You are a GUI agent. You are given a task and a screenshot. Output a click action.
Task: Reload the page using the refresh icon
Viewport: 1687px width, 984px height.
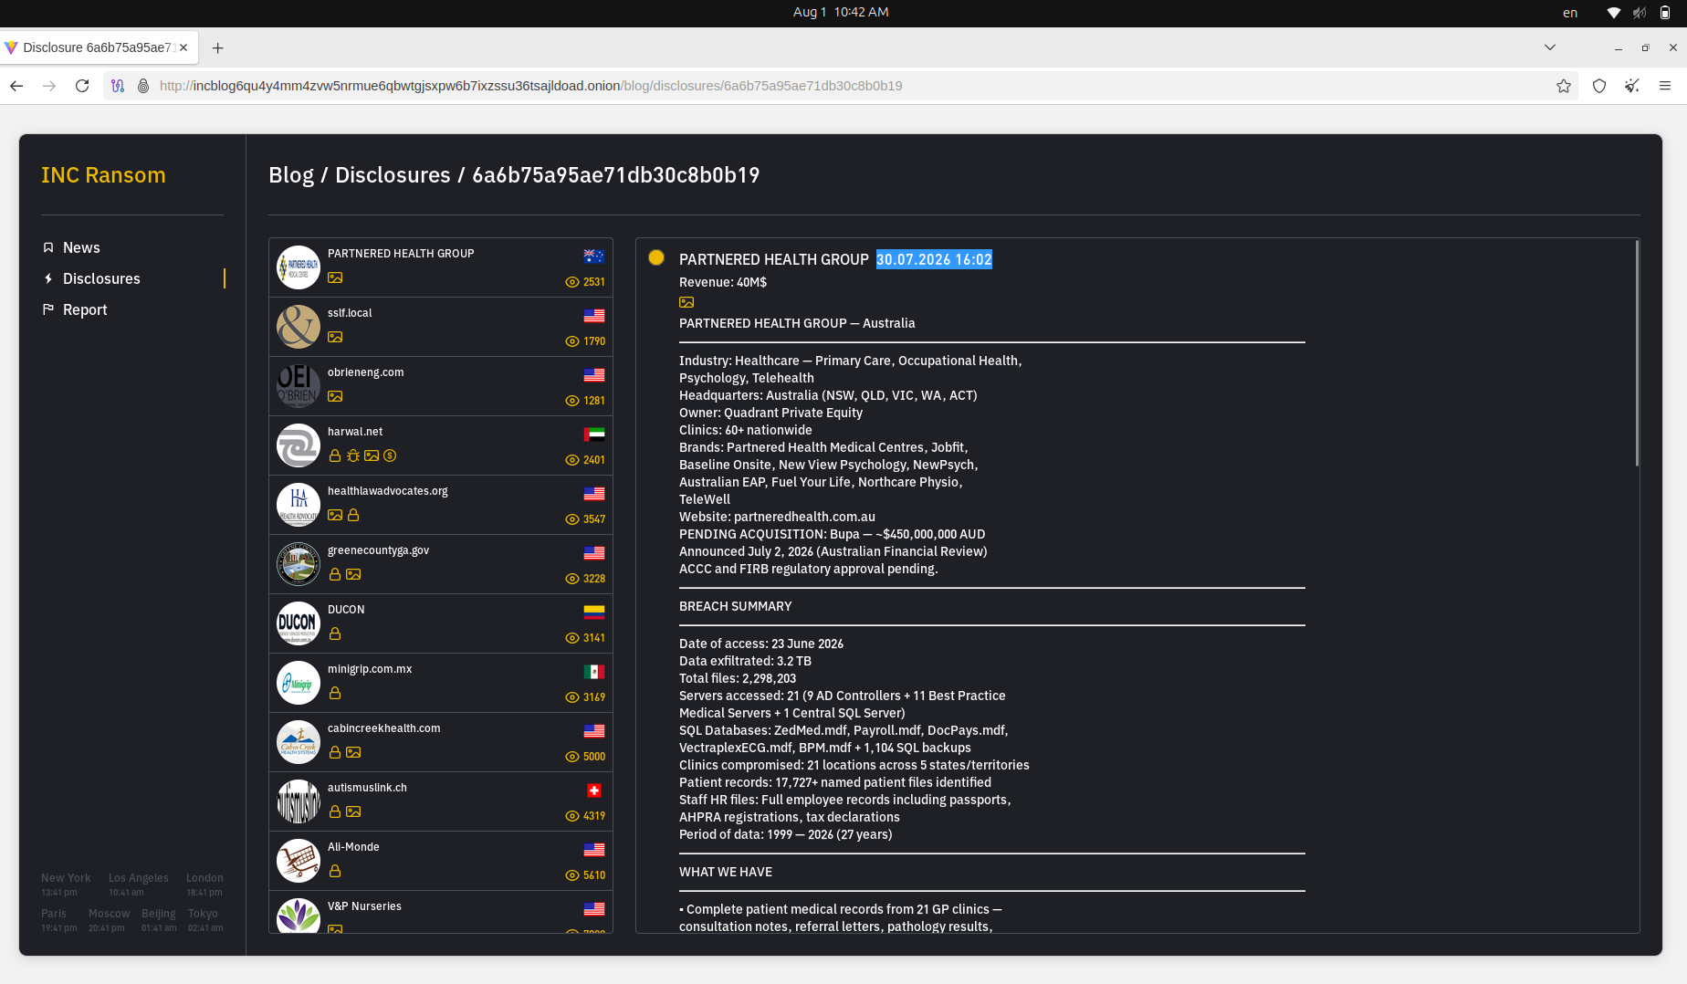tap(82, 86)
